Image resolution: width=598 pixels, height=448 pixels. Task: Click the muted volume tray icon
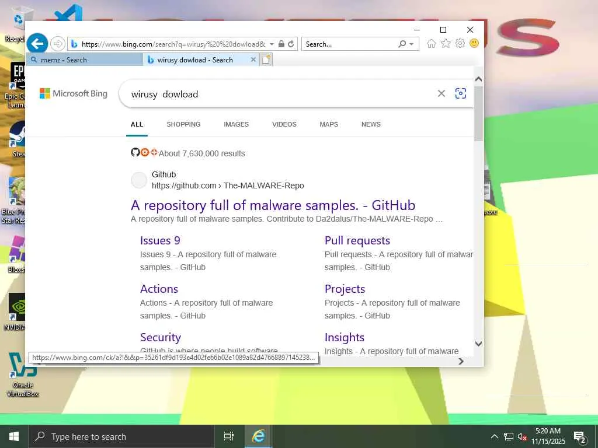[x=522, y=436]
